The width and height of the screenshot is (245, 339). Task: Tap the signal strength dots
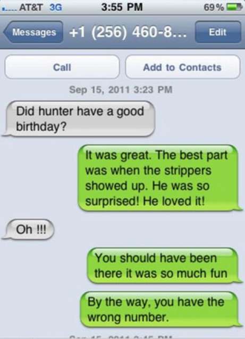coord(9,10)
